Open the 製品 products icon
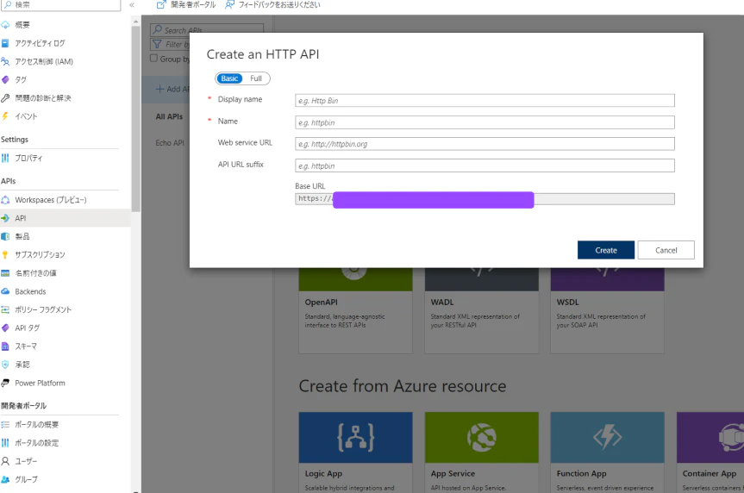The image size is (744, 493). point(5,236)
